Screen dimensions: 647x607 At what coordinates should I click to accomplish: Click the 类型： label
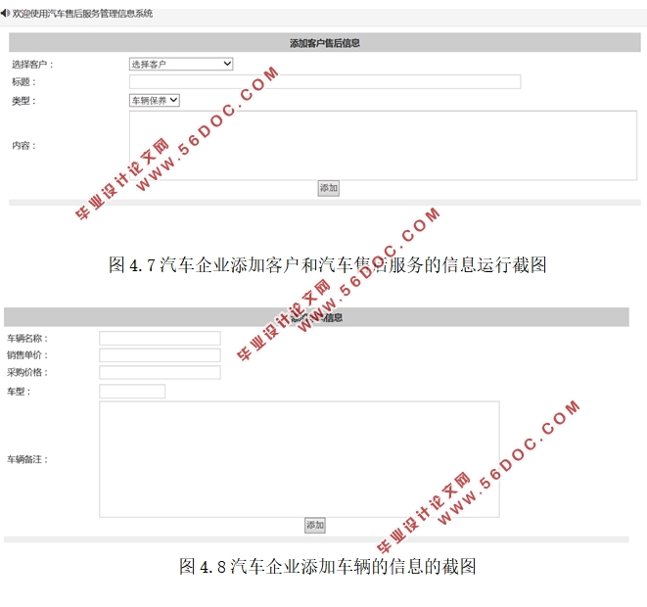(x=23, y=101)
